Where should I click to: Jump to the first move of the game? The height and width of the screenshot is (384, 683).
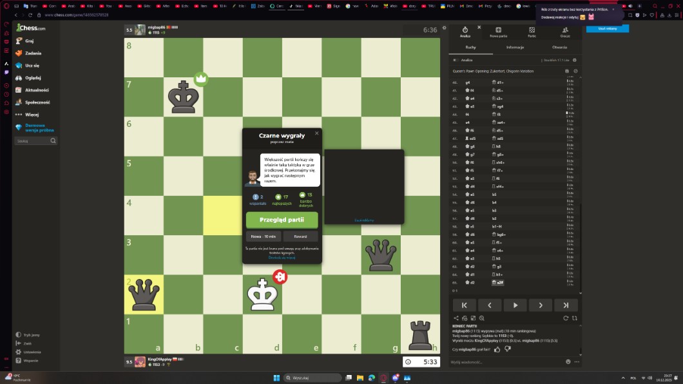(464, 305)
